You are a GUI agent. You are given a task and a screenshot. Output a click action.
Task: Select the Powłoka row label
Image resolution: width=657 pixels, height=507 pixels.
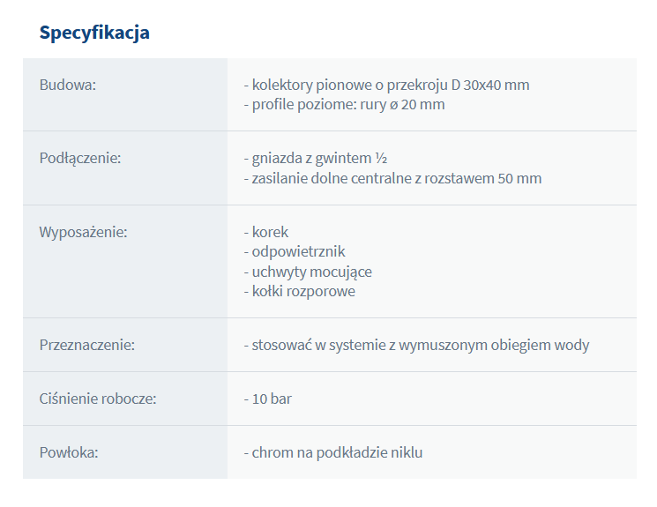pos(69,453)
